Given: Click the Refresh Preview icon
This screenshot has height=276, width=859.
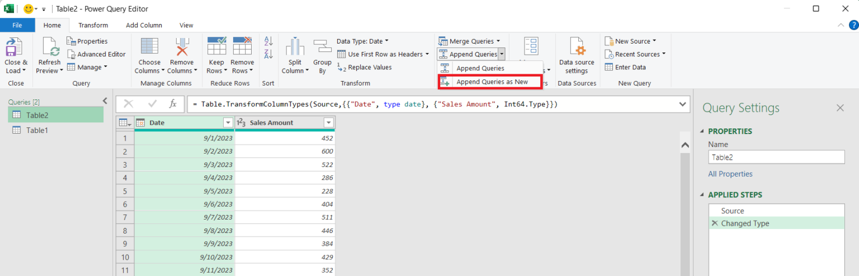Looking at the screenshot, I should pos(50,47).
